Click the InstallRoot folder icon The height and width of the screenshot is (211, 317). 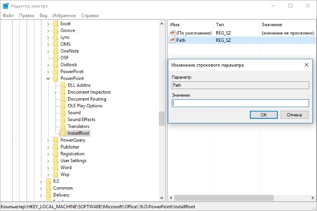click(63, 133)
